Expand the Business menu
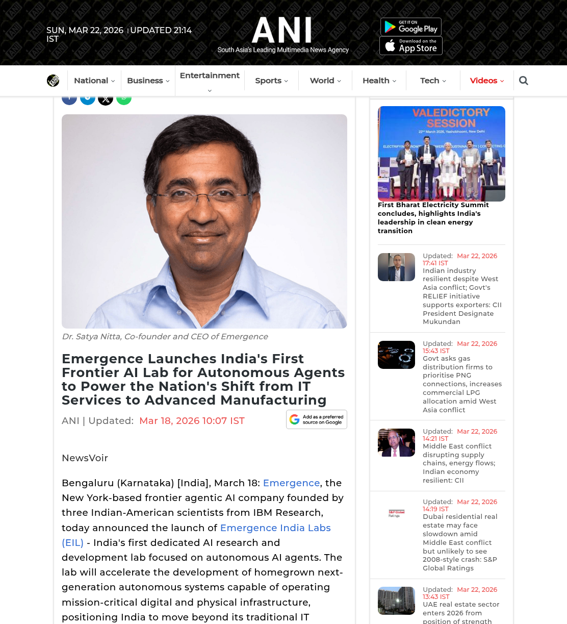 point(148,81)
